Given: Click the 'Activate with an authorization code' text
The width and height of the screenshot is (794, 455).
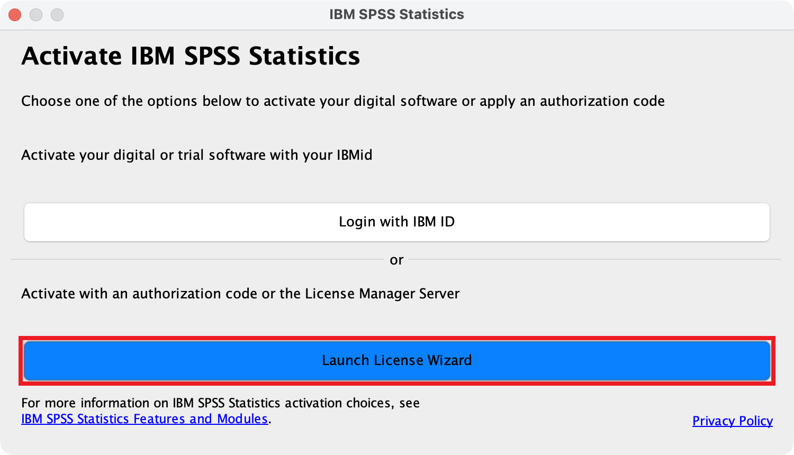Looking at the screenshot, I should (240, 294).
